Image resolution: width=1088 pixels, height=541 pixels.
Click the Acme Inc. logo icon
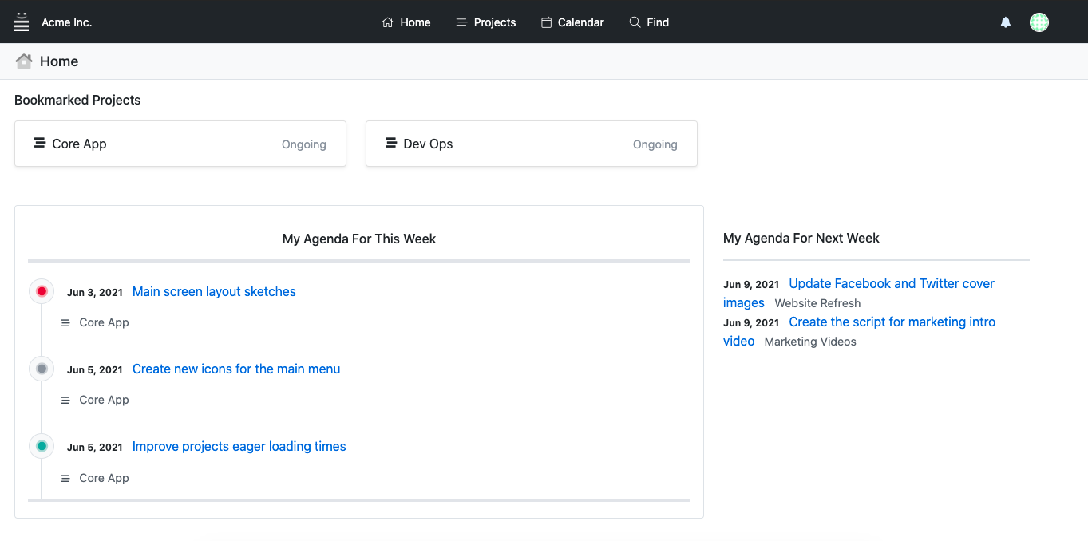point(21,22)
